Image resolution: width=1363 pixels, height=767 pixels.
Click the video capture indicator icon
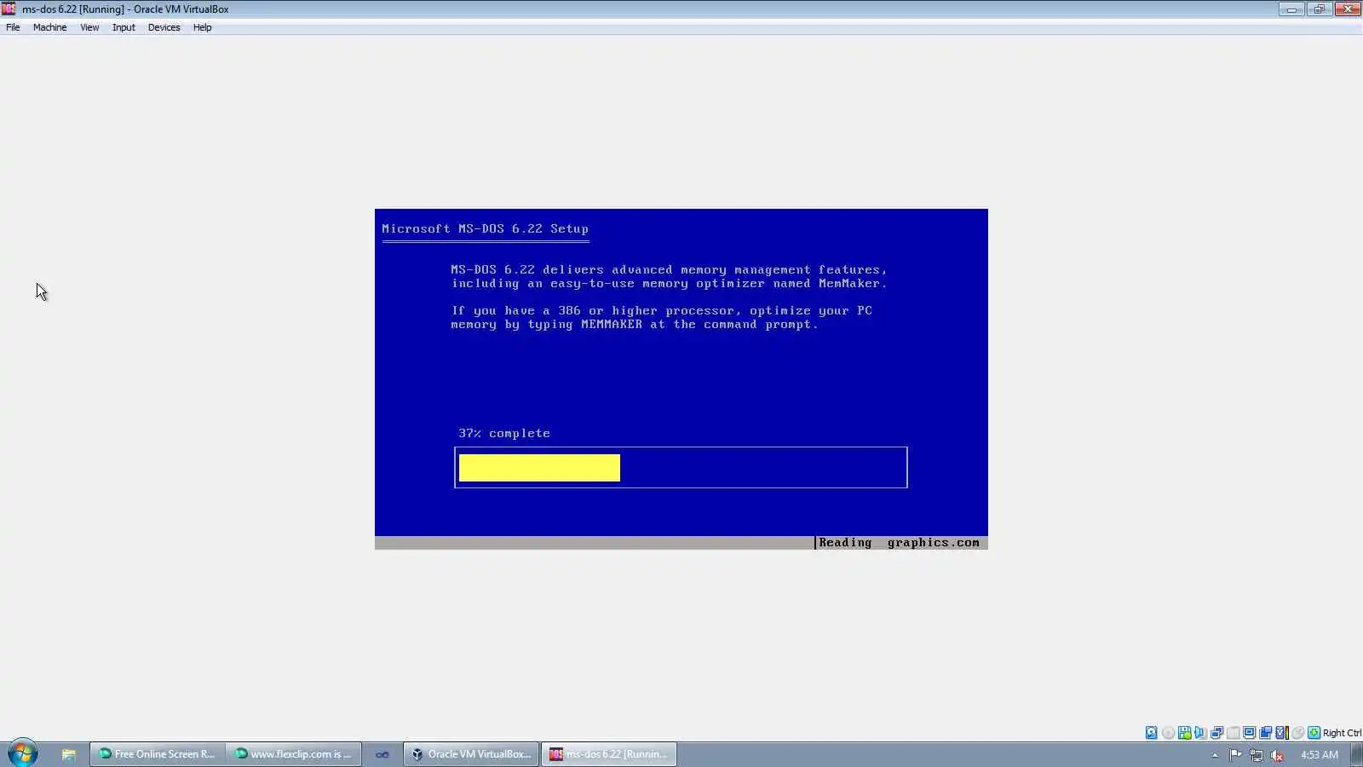point(1265,733)
